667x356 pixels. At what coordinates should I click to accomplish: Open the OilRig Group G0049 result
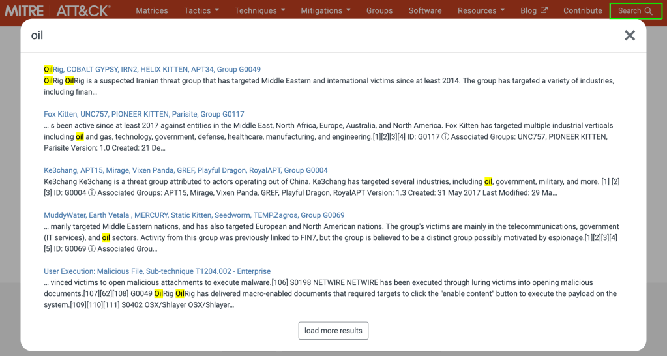coord(152,69)
